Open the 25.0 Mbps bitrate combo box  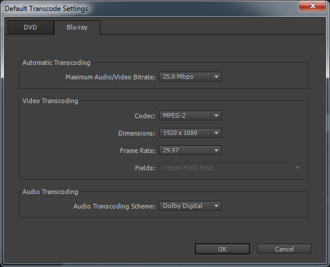[190, 77]
